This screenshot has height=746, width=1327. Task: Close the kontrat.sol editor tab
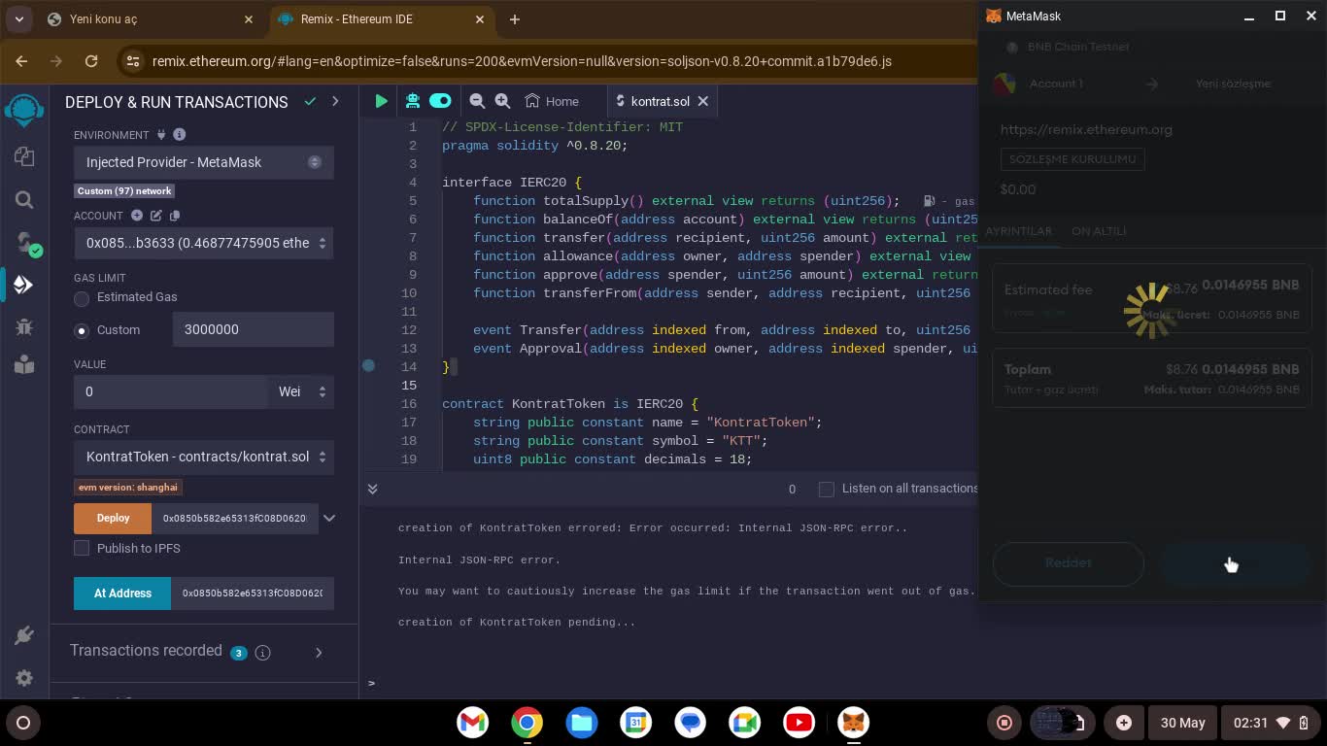click(703, 101)
